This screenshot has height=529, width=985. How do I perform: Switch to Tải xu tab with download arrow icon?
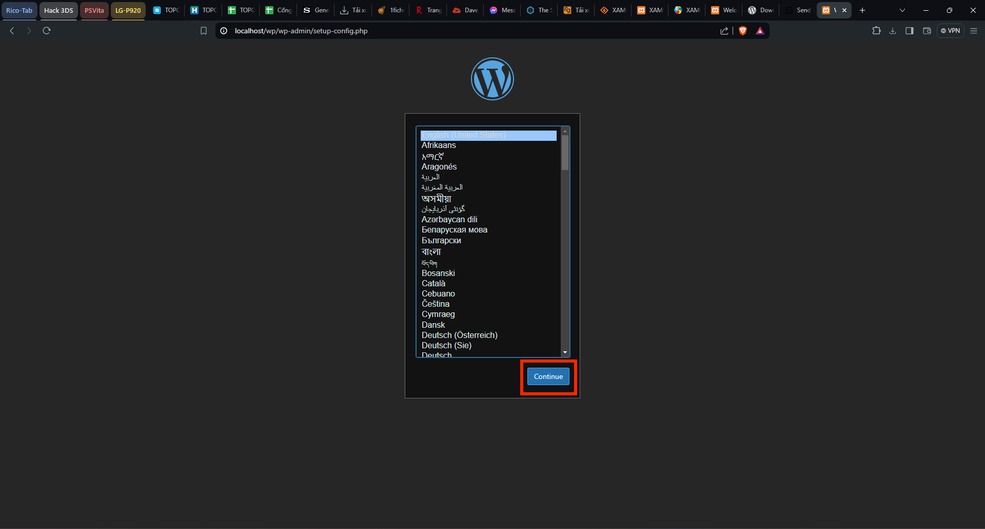click(353, 10)
